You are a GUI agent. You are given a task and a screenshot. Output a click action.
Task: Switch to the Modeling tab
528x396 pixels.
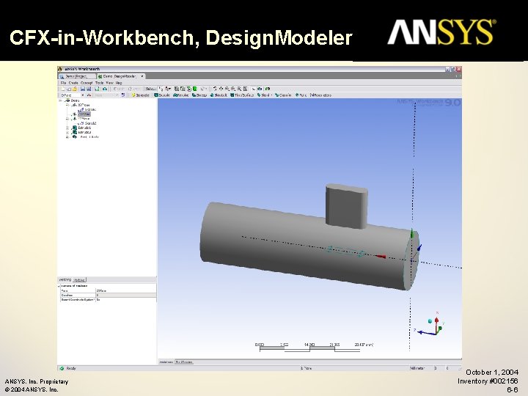click(x=79, y=280)
